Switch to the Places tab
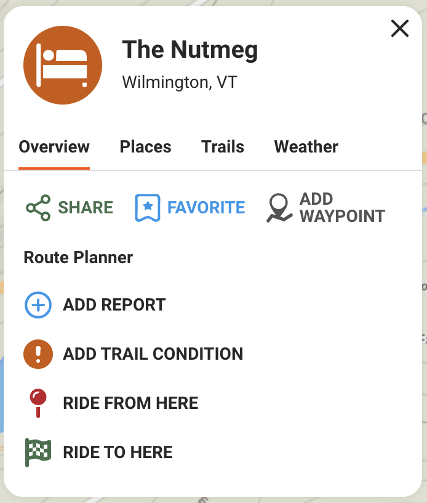 click(x=145, y=147)
